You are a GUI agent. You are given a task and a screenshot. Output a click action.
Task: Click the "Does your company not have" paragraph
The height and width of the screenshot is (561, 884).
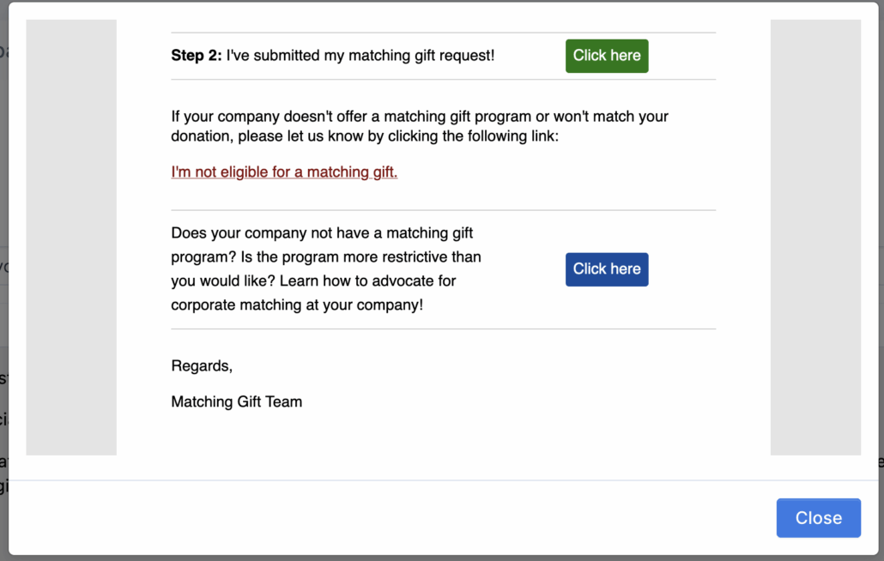[322, 233]
